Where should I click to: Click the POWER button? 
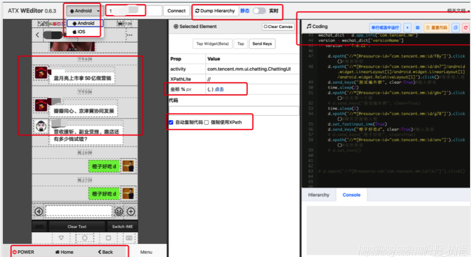point(23,252)
